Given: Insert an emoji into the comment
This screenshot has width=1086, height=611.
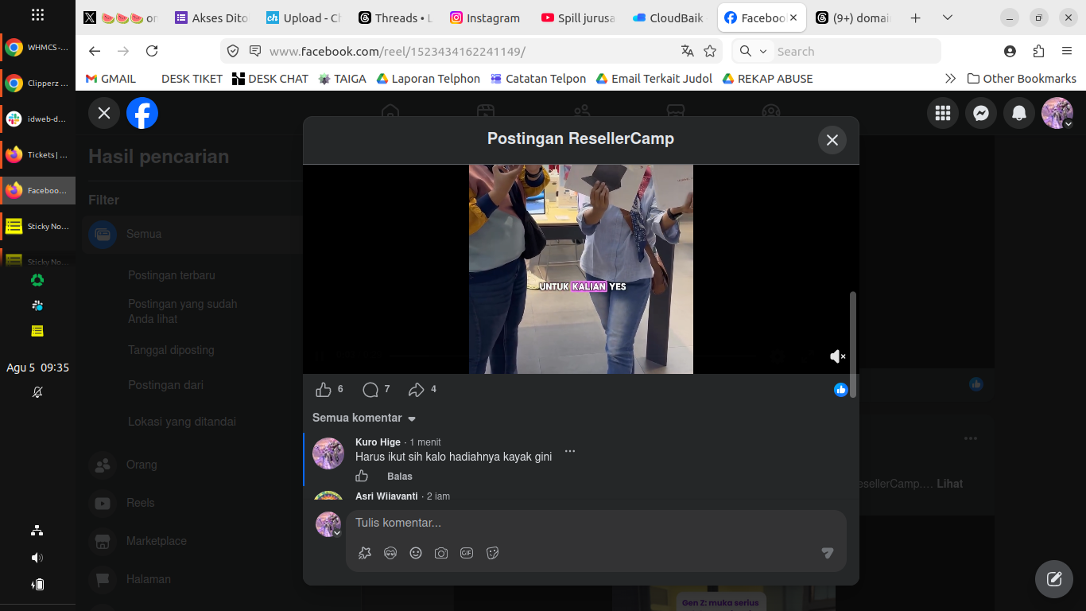Looking at the screenshot, I should pyautogui.click(x=416, y=553).
